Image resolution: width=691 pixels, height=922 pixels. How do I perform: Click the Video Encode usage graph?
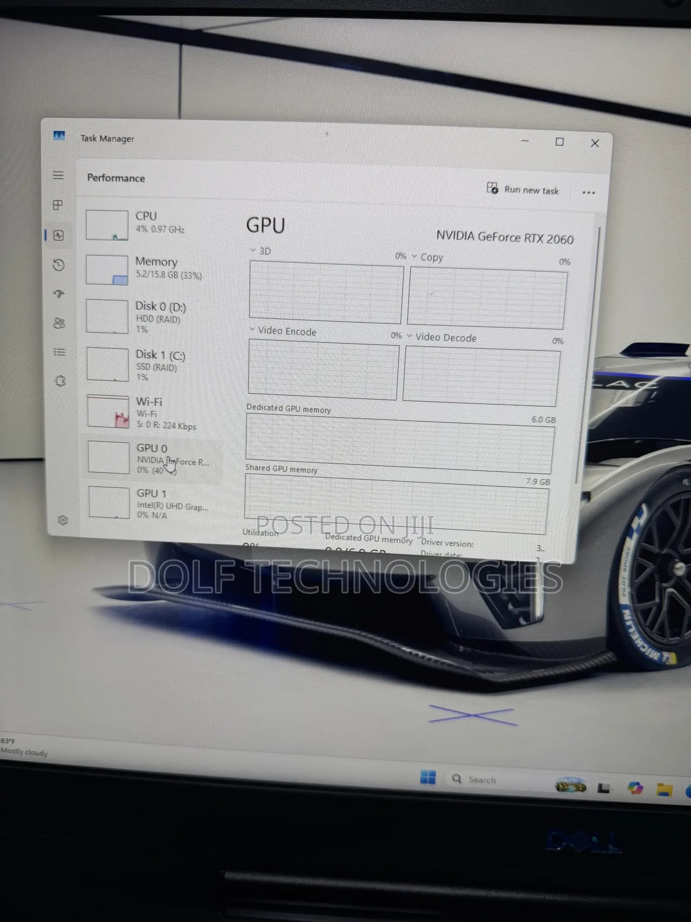pos(323,369)
